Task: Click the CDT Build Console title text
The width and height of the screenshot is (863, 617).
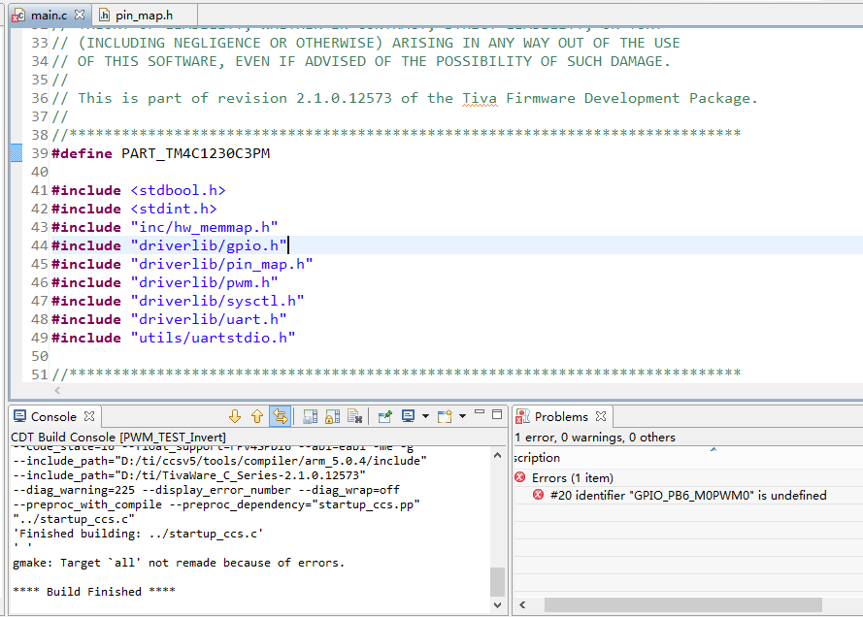Action: point(118,438)
